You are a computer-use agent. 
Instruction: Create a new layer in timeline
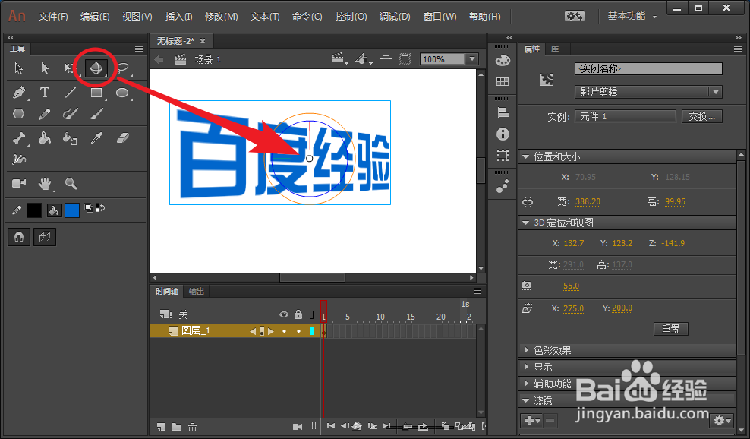point(161,427)
